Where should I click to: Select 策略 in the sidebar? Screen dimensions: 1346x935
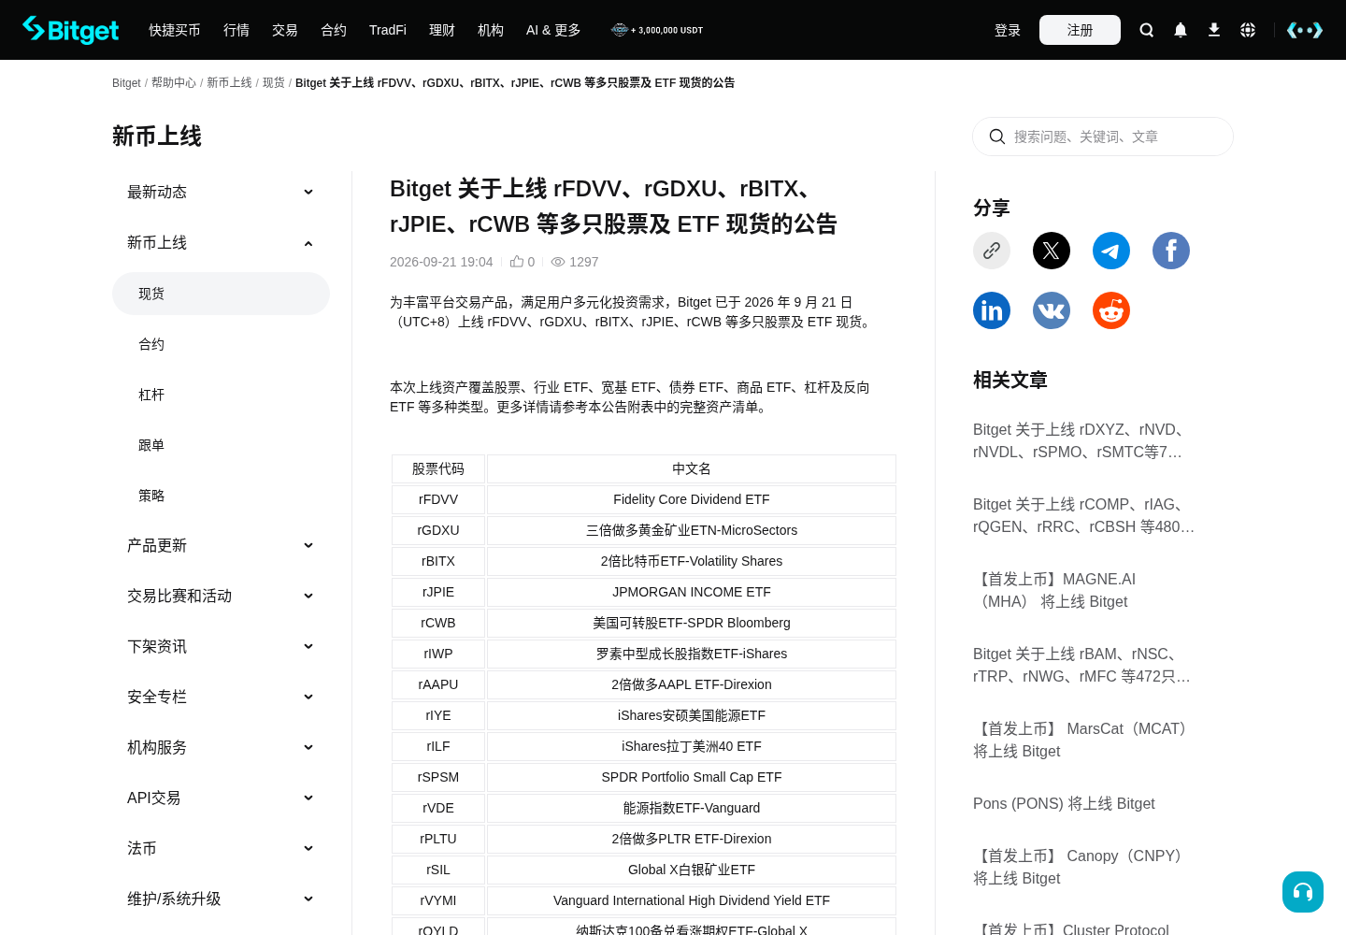[x=221, y=496]
